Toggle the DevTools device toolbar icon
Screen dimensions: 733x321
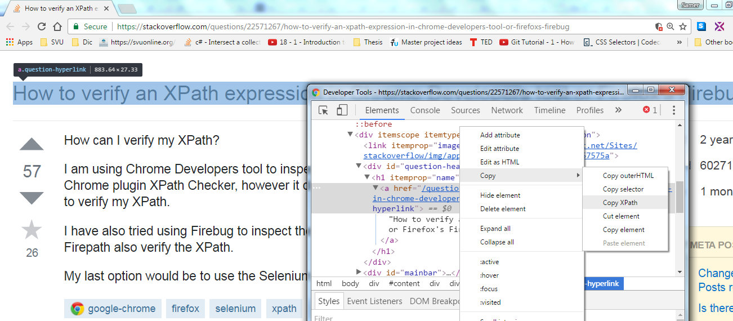pyautogui.click(x=342, y=110)
